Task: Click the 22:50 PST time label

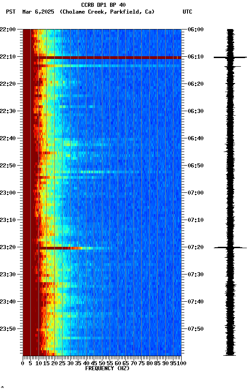Action: (x=8, y=166)
